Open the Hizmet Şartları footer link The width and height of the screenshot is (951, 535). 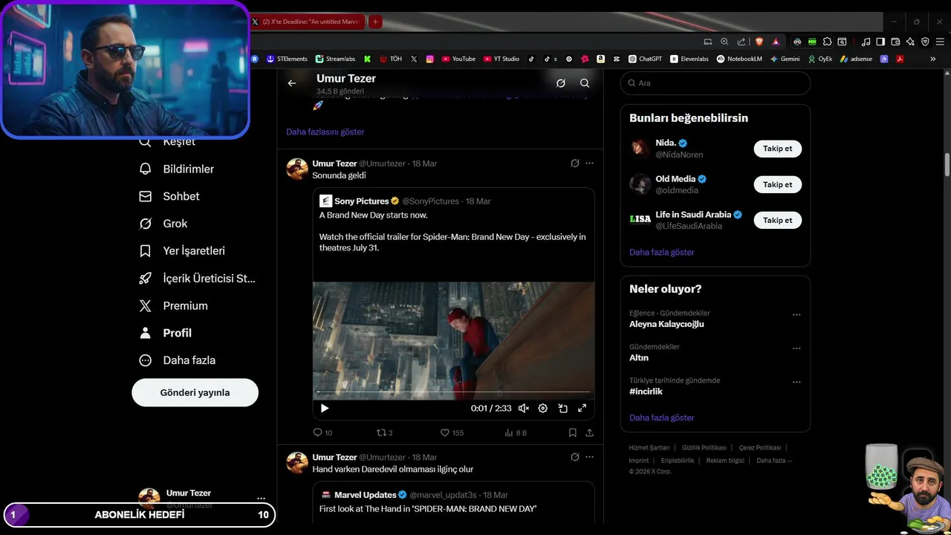(x=649, y=447)
